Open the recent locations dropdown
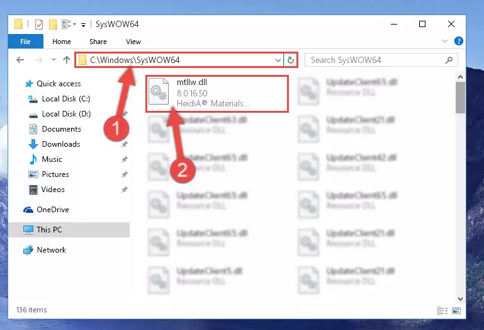 [53, 59]
